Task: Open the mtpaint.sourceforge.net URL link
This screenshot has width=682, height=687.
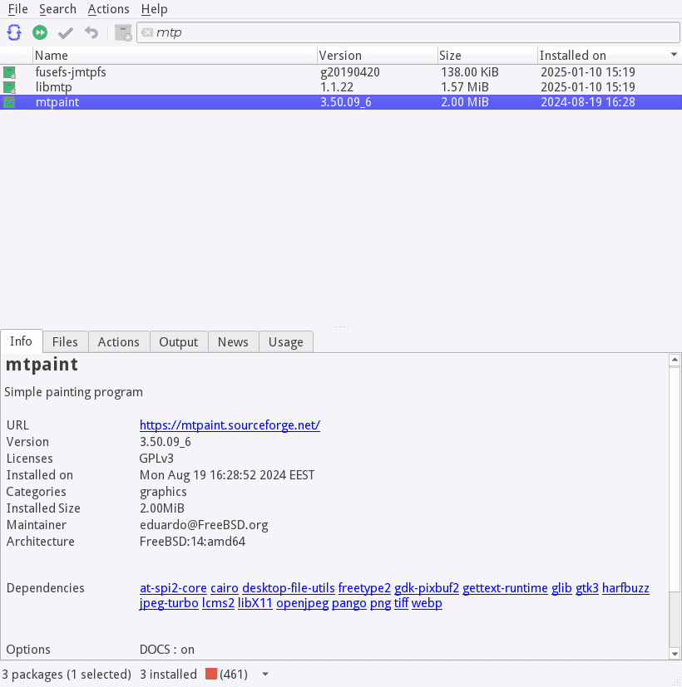Action: pyautogui.click(x=230, y=425)
